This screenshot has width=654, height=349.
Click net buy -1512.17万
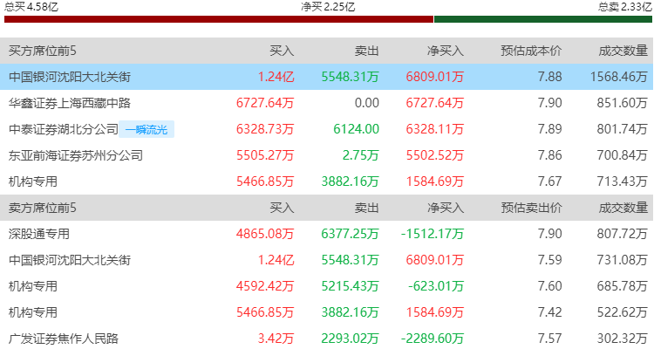point(433,234)
